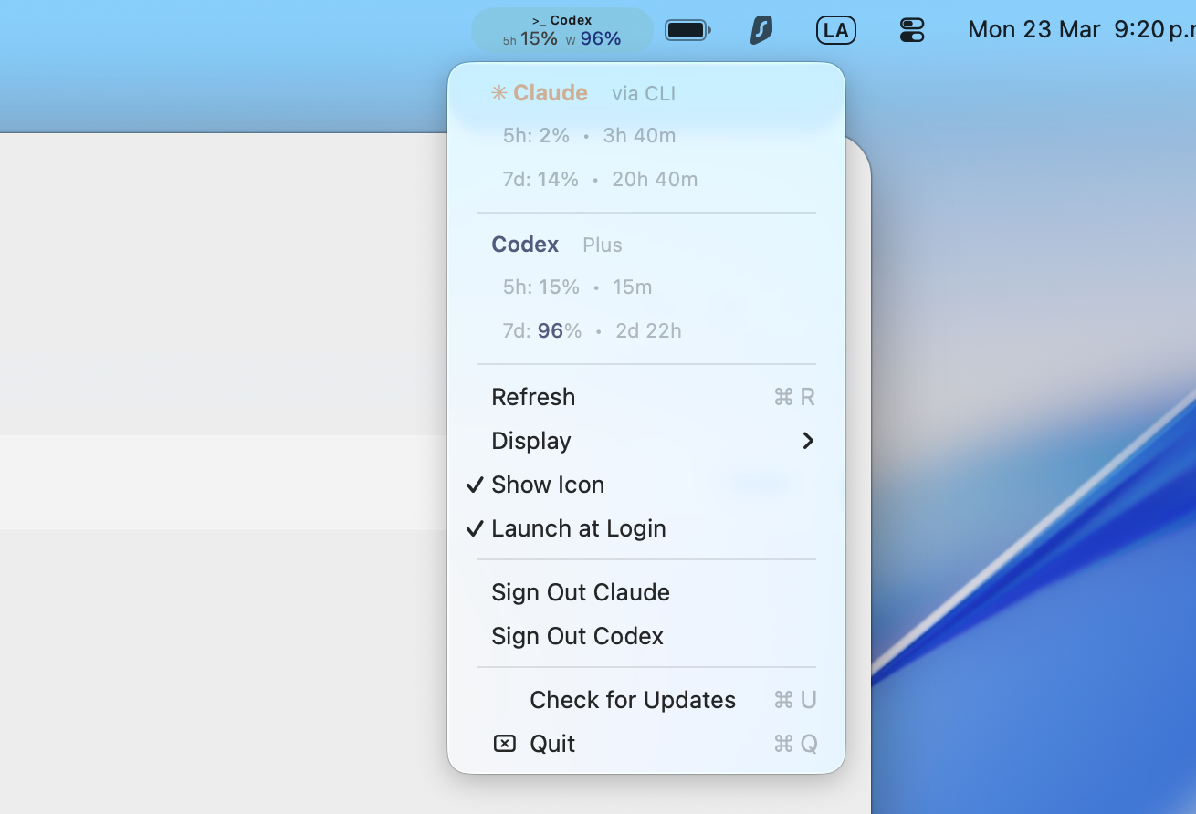The width and height of the screenshot is (1196, 814).
Task: Click the Claude 5h: 2% usage row
Action: 646,136
